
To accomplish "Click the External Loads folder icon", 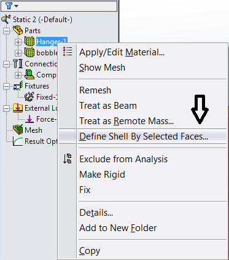I will [18, 108].
